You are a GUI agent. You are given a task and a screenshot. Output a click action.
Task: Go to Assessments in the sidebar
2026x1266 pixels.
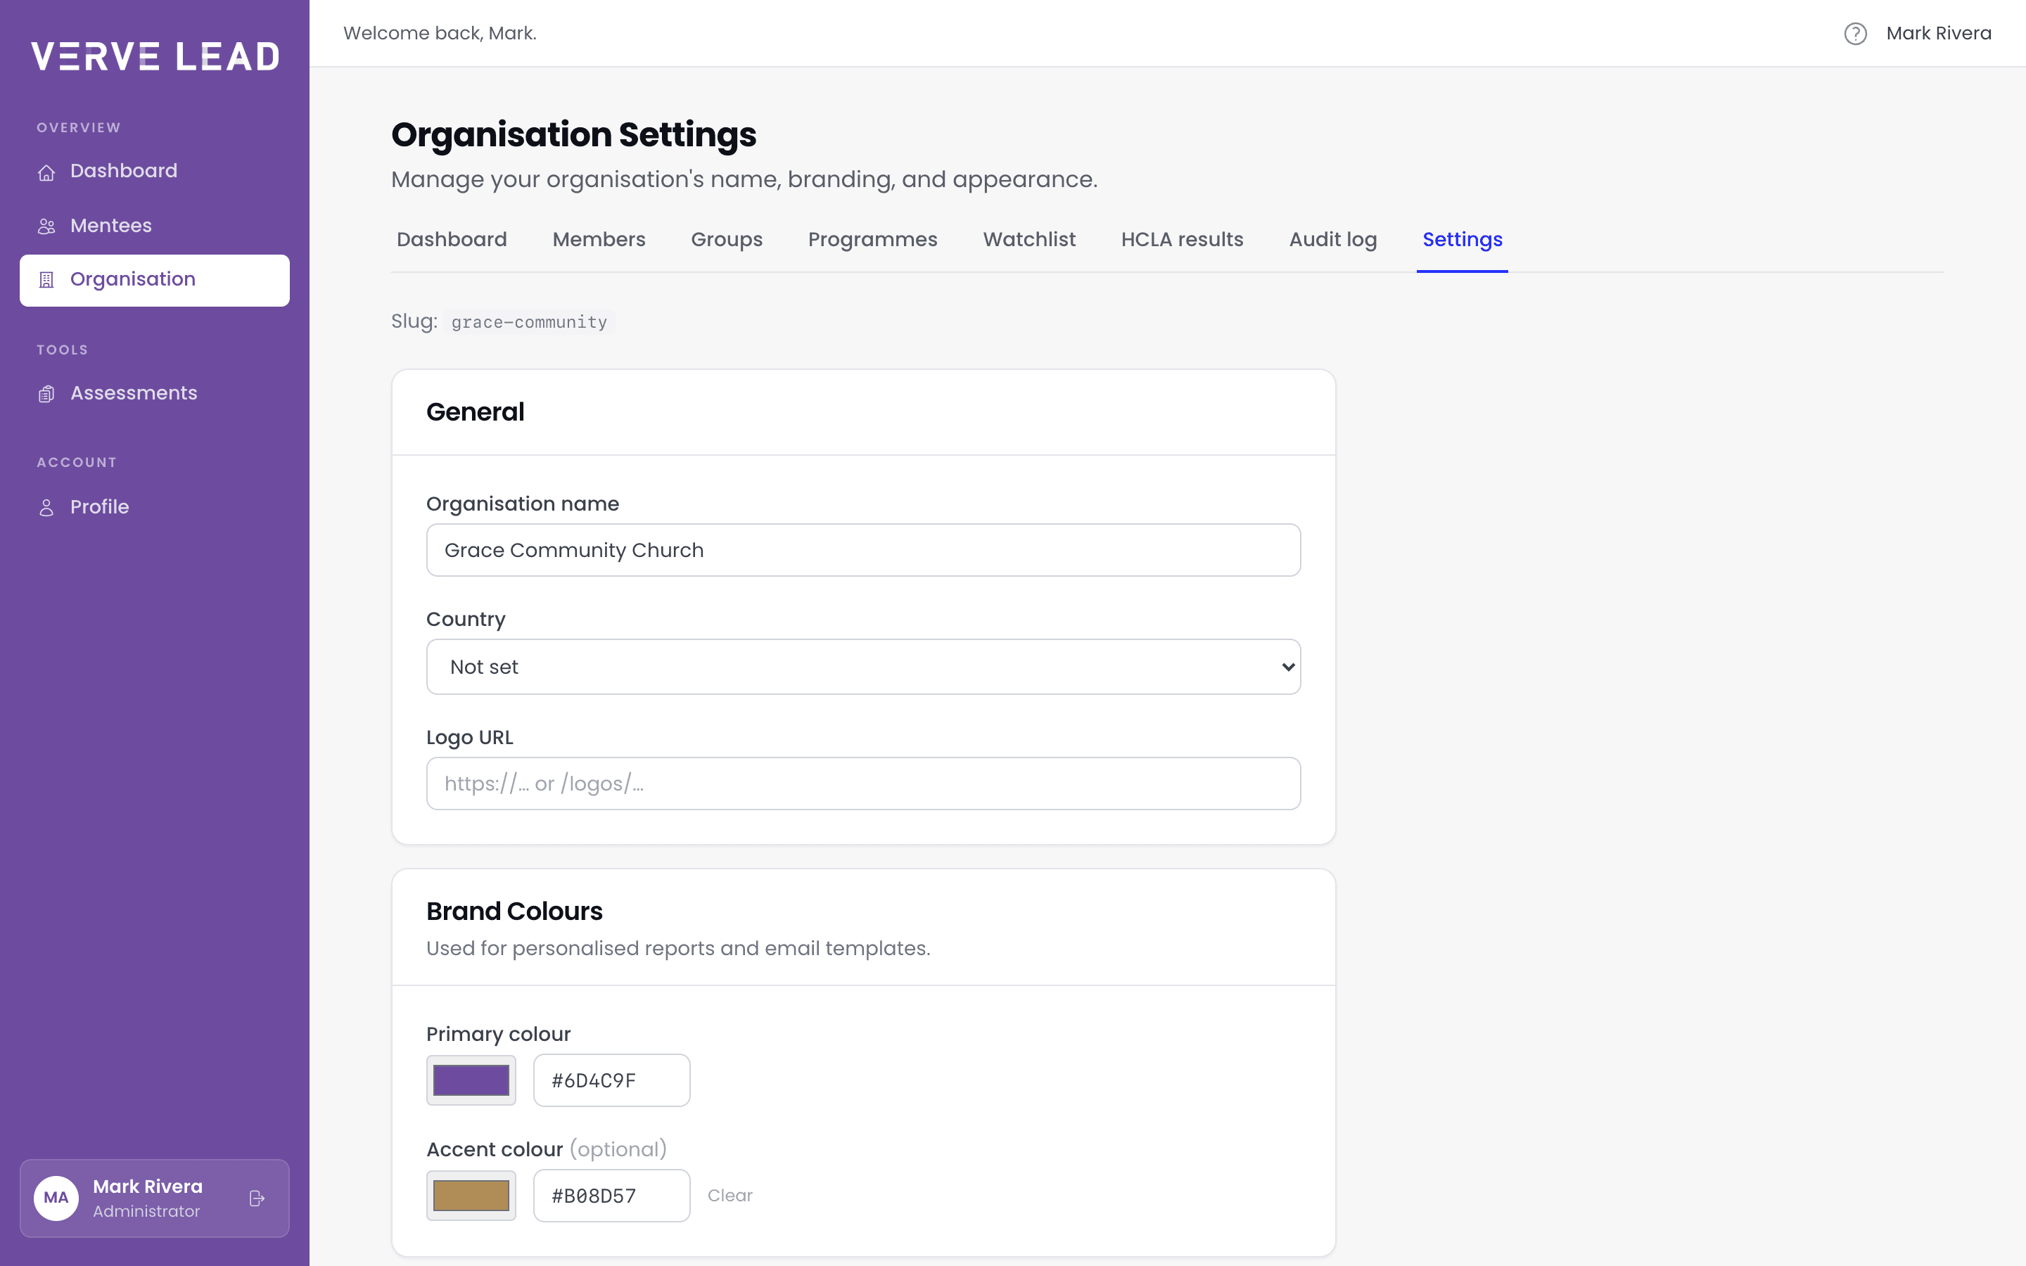155,394
